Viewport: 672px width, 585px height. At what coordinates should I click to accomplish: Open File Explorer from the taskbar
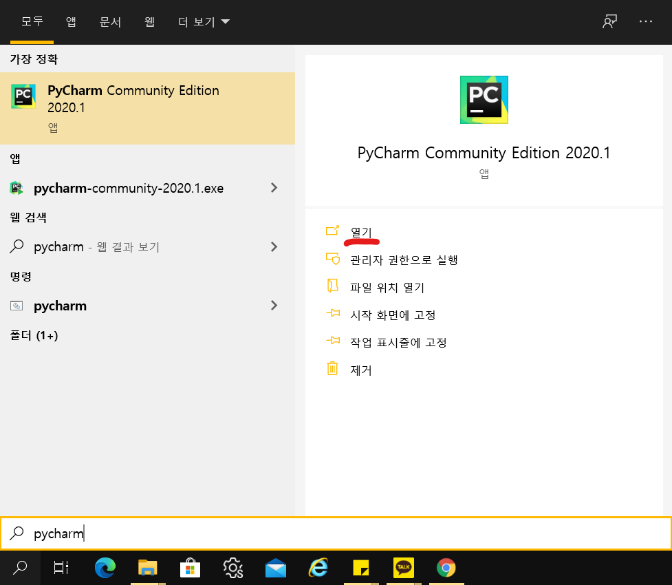147,568
